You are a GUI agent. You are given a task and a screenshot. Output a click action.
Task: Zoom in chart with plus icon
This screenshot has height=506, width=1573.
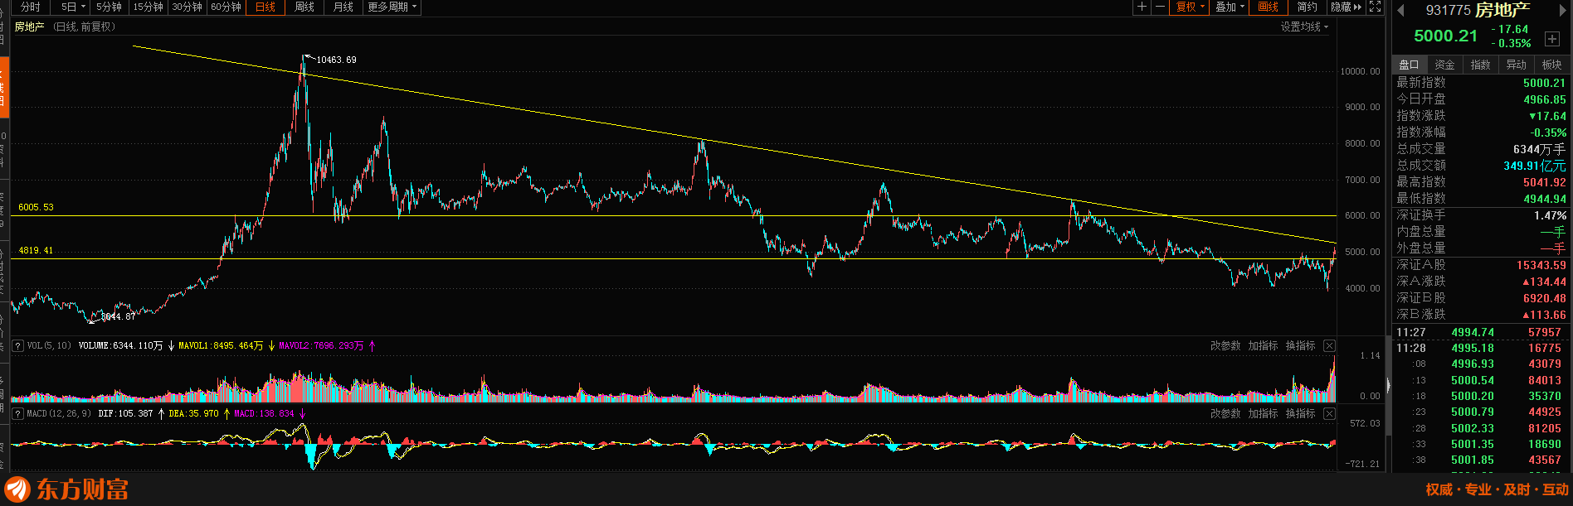(1142, 7)
